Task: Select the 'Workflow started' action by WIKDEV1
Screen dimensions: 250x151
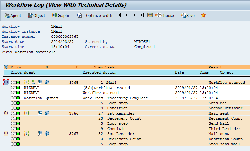Action: (x=101, y=93)
